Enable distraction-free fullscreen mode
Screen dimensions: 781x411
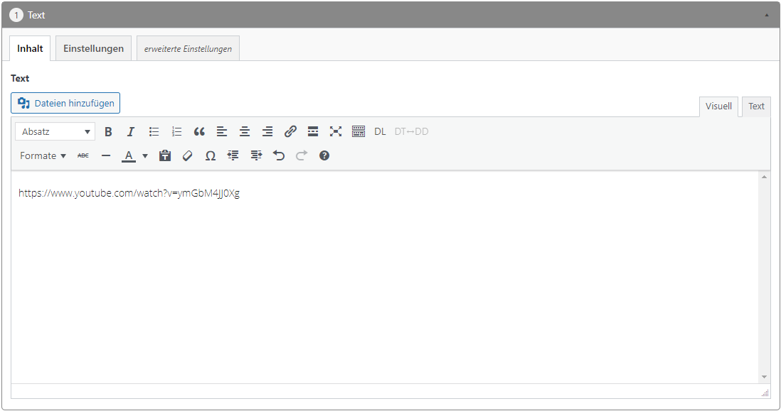[x=336, y=131]
